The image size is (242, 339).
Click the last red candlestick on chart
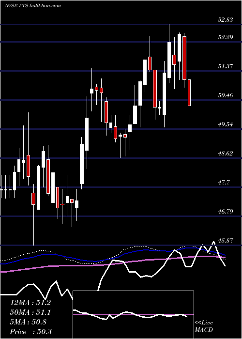pos(189,93)
